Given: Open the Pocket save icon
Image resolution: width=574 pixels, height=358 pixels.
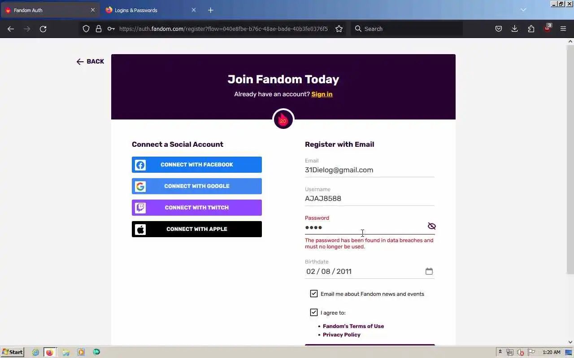Looking at the screenshot, I should pos(498,29).
